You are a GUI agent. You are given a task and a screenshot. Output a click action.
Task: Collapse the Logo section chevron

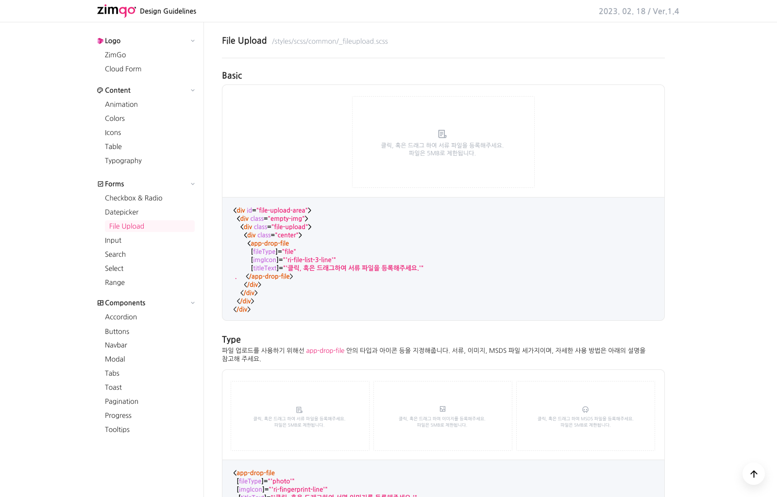[193, 41]
